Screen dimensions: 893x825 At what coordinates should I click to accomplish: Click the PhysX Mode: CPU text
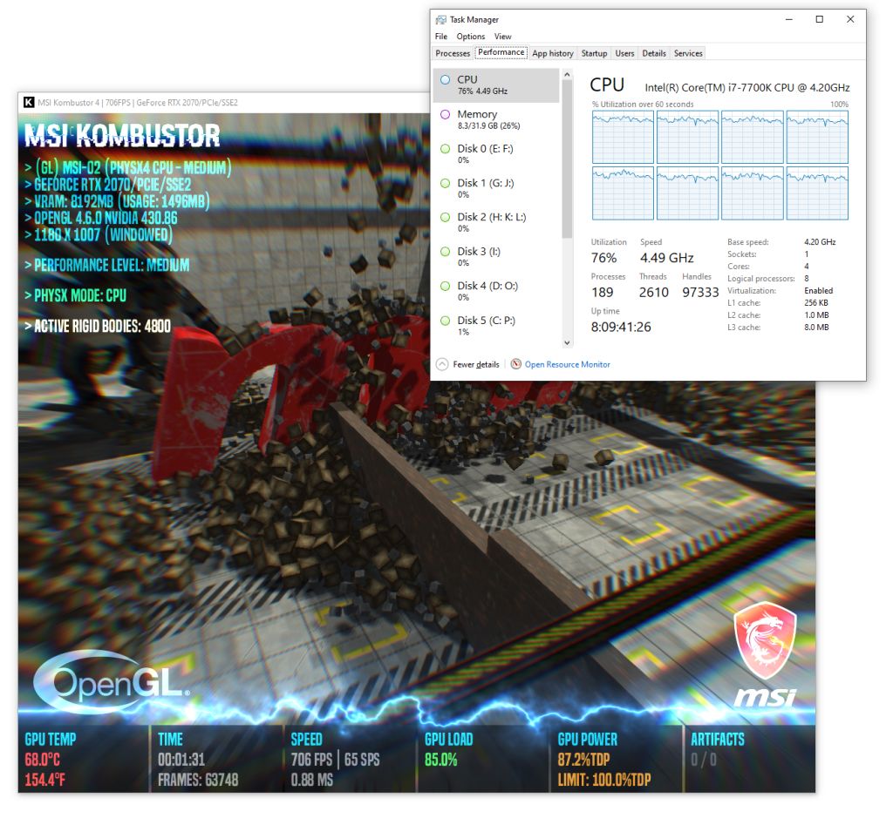(x=75, y=295)
